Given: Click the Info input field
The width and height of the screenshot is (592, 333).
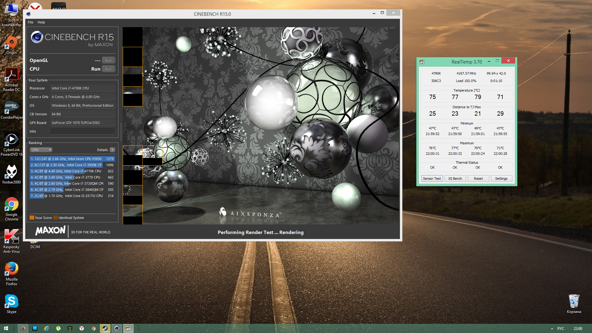Looking at the screenshot, I should pos(83,131).
